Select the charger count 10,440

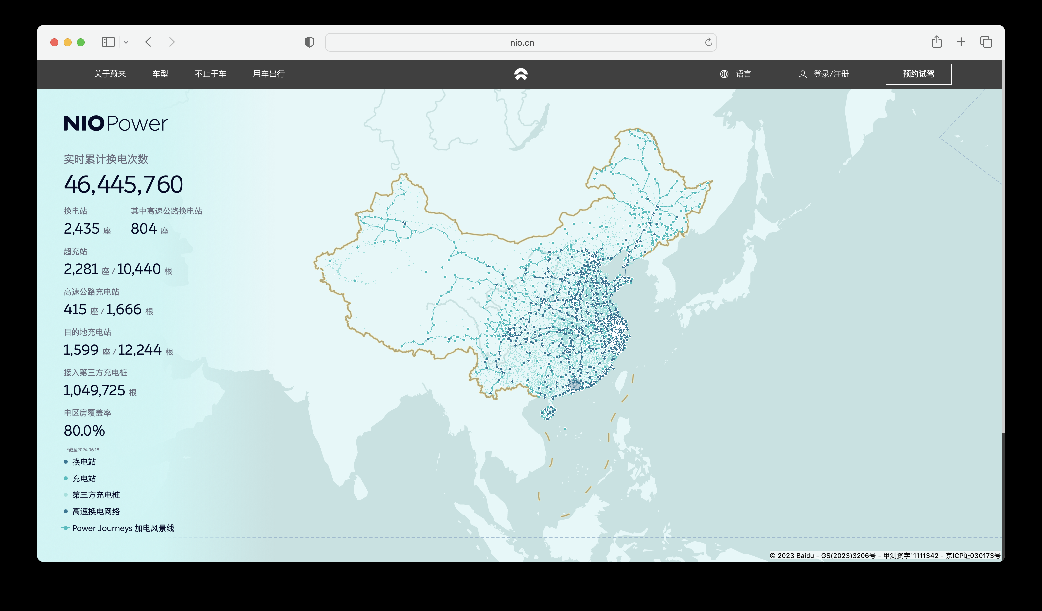(138, 269)
